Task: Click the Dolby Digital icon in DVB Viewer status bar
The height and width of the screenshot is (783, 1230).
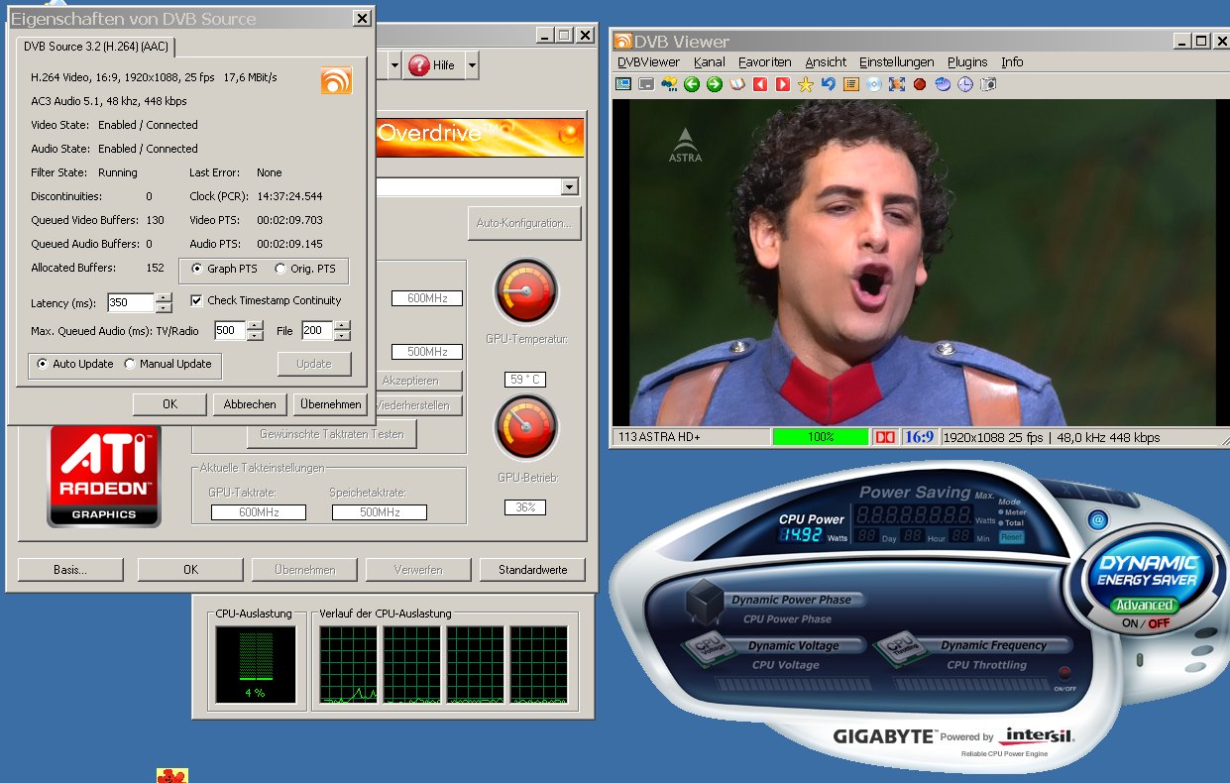Action: 884,437
